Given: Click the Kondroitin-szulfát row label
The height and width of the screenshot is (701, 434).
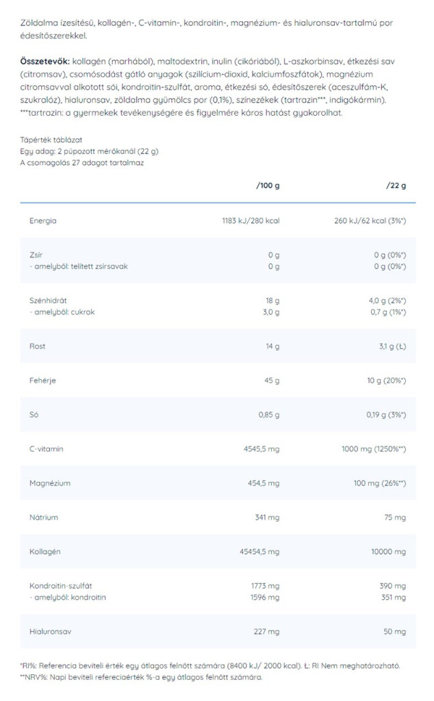Looking at the screenshot, I should (61, 586).
